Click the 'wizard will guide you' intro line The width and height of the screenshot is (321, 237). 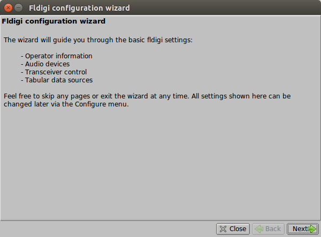point(97,40)
